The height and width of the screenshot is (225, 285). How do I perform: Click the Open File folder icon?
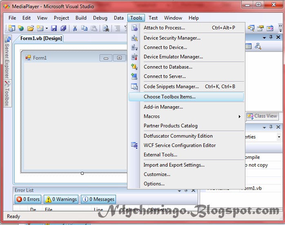31,28
